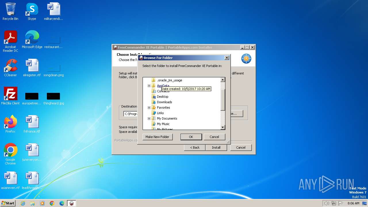
Task: Launch Google Chrome desktop shortcut
Action: point(10,154)
